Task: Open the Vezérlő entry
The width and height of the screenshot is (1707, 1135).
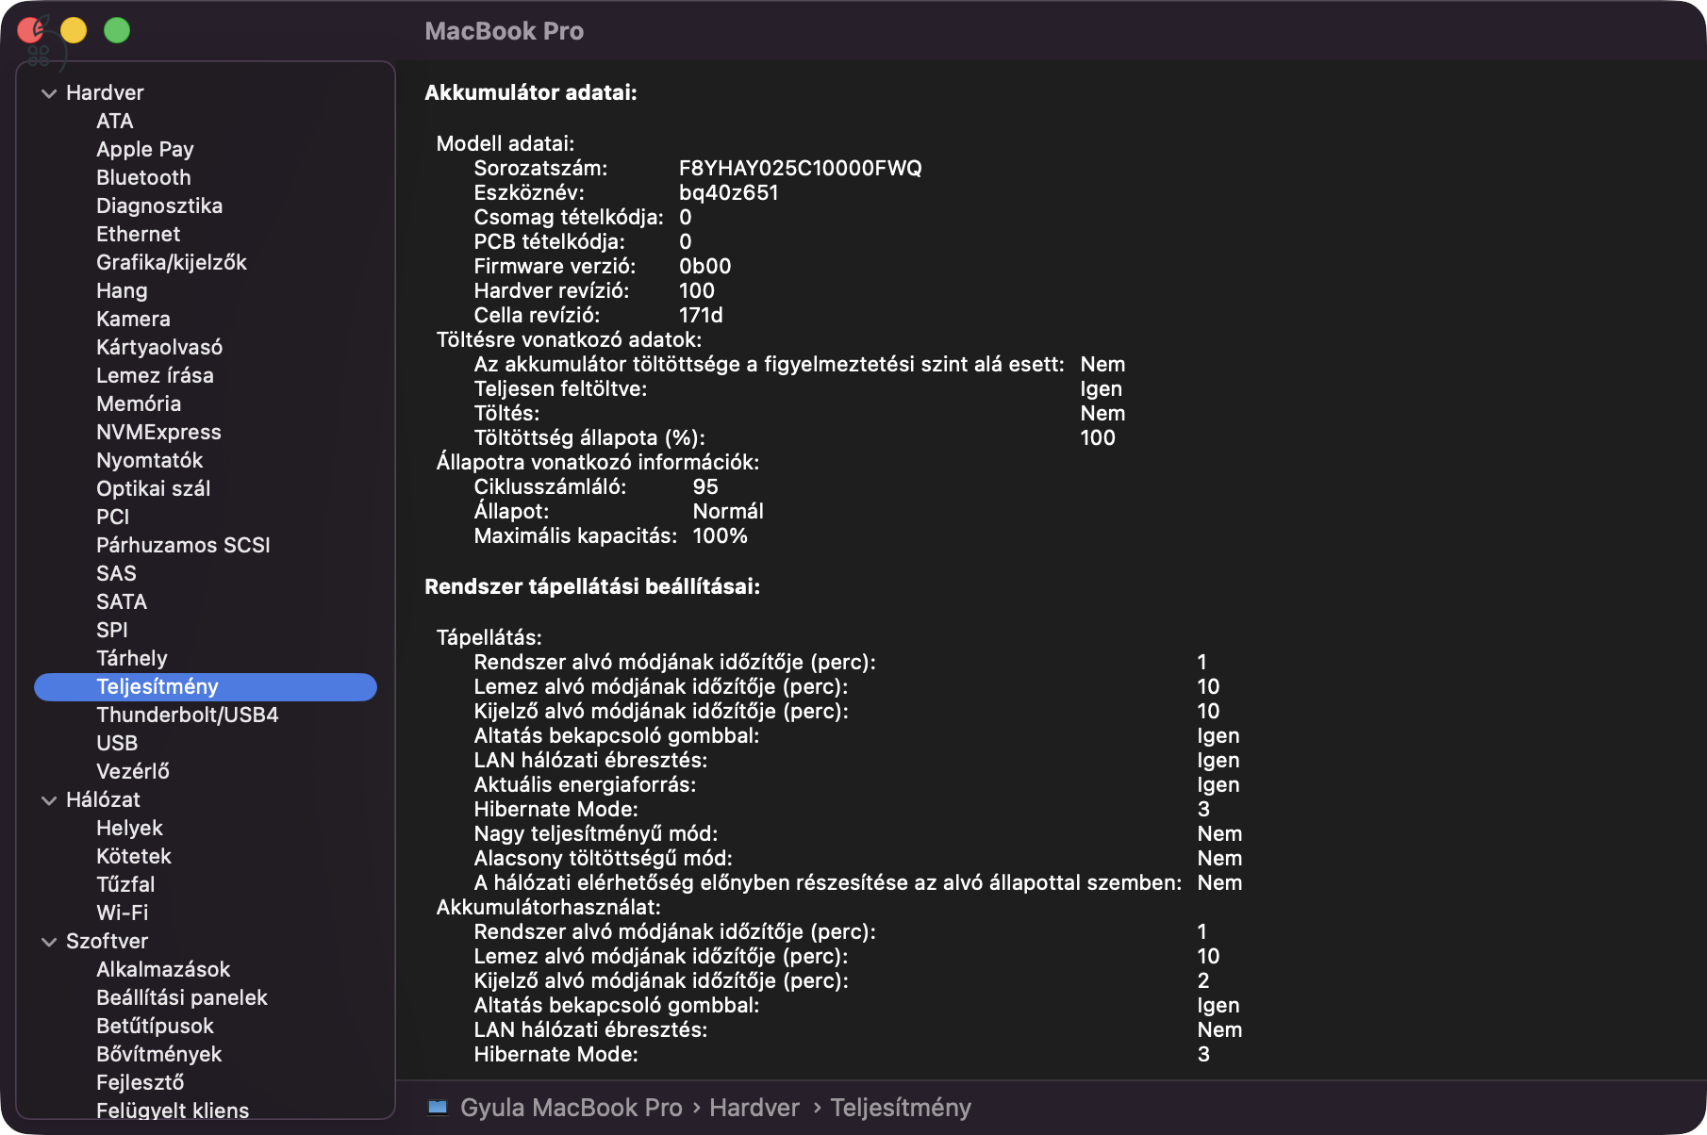Action: pos(133,771)
